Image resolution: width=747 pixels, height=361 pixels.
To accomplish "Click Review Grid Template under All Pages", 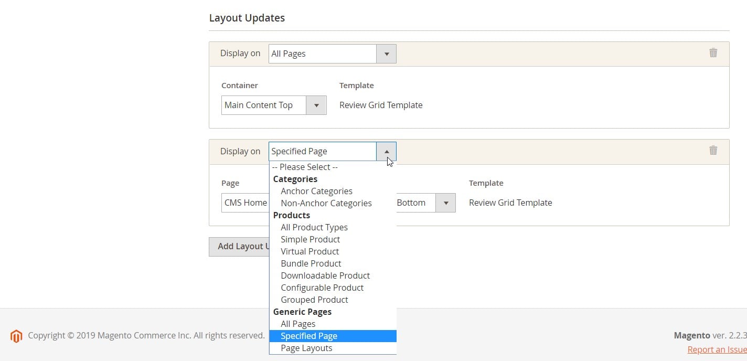I will (x=381, y=105).
